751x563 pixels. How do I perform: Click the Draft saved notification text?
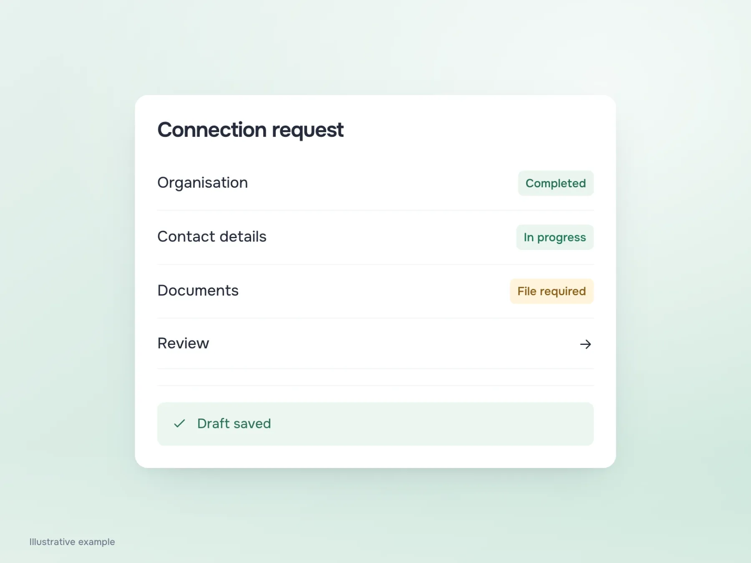coord(234,424)
